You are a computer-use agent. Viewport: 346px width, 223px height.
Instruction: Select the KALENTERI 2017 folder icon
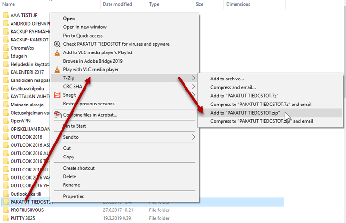point(6,72)
